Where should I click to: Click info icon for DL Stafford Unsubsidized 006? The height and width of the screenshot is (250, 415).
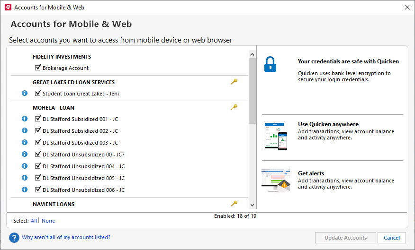coord(25,190)
